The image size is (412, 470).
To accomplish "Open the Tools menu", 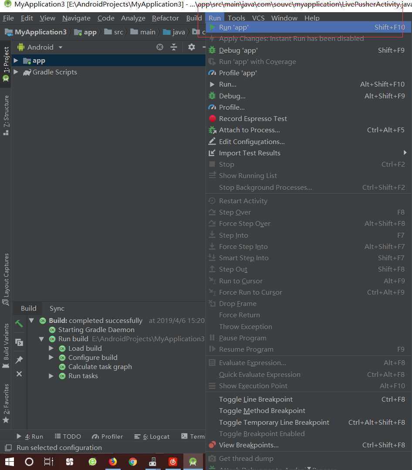I will (x=236, y=18).
